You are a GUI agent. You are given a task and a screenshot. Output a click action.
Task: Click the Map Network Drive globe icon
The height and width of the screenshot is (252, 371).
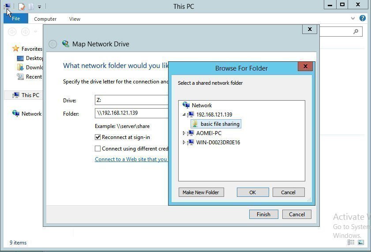pos(66,44)
